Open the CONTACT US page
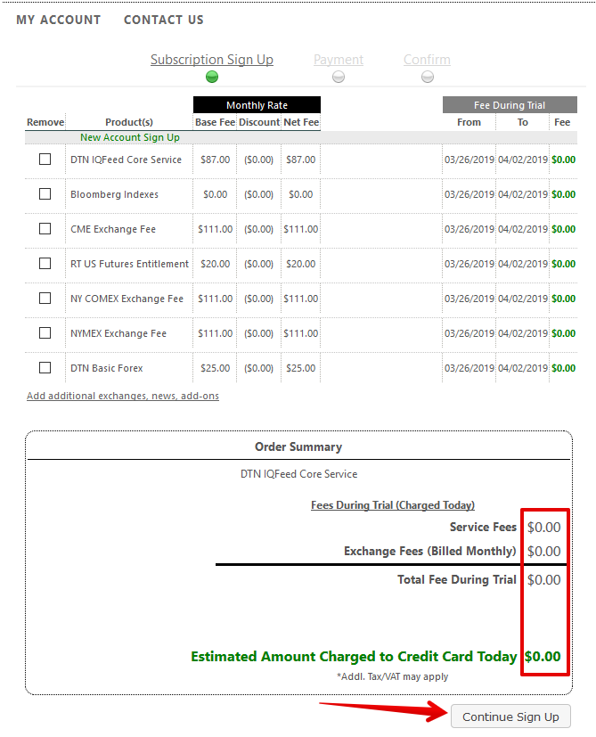The width and height of the screenshot is (596, 737). tap(163, 20)
